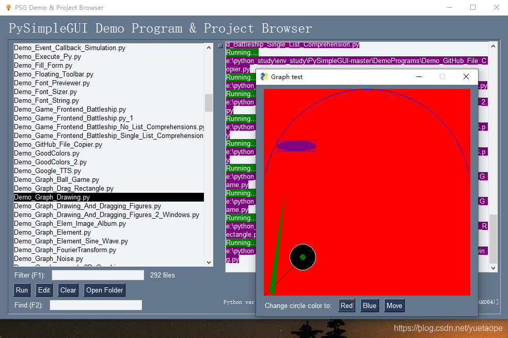This screenshot has height=338, width=508.
Task: Set circle color with Blue button
Action: pos(369,305)
